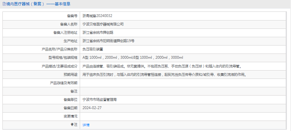Click the model specification value A型 1000ml
Viewport: 291px width, 131px height.
point(133,58)
